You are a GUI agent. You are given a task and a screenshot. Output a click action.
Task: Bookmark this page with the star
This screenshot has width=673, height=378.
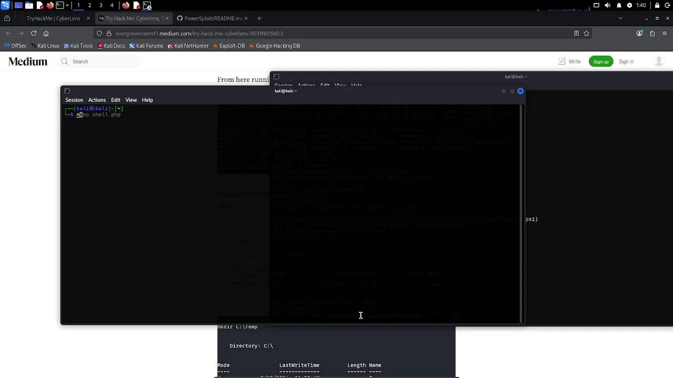click(587, 33)
